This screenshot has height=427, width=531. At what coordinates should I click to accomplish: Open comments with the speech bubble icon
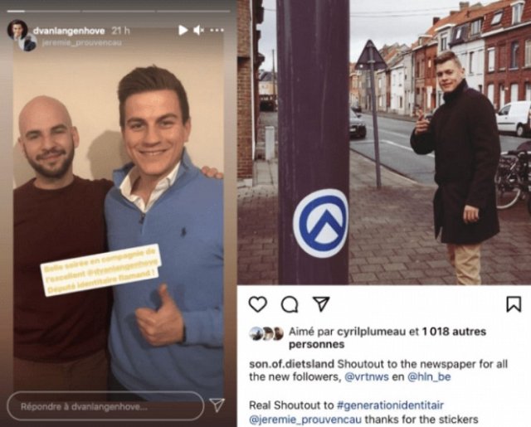(x=290, y=304)
